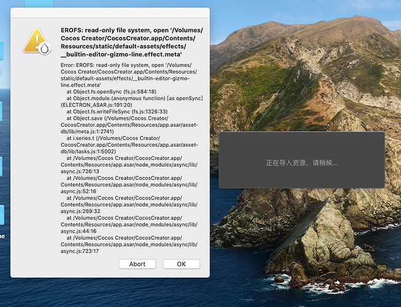Click the '(ELECTRON_ASAR.js:191:20)' text

click(96, 105)
